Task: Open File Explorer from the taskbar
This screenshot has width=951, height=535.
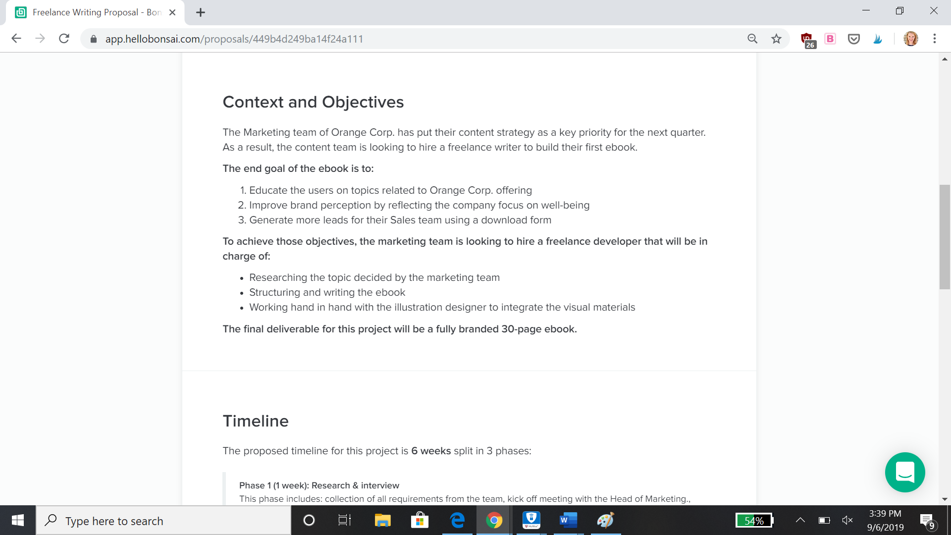Action: coord(382,520)
